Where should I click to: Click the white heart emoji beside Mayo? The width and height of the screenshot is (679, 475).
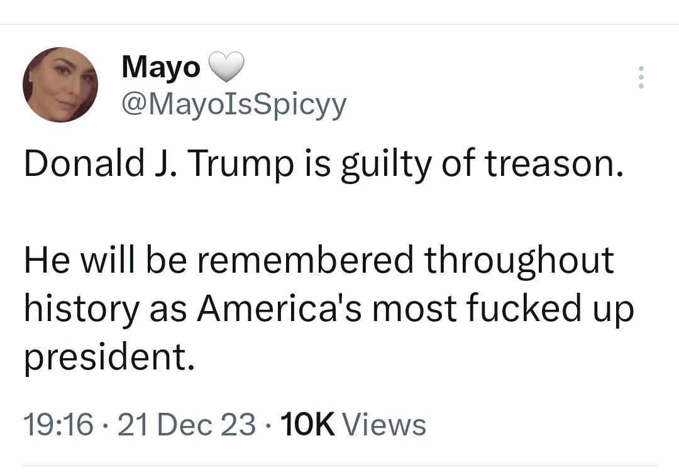click(x=226, y=67)
